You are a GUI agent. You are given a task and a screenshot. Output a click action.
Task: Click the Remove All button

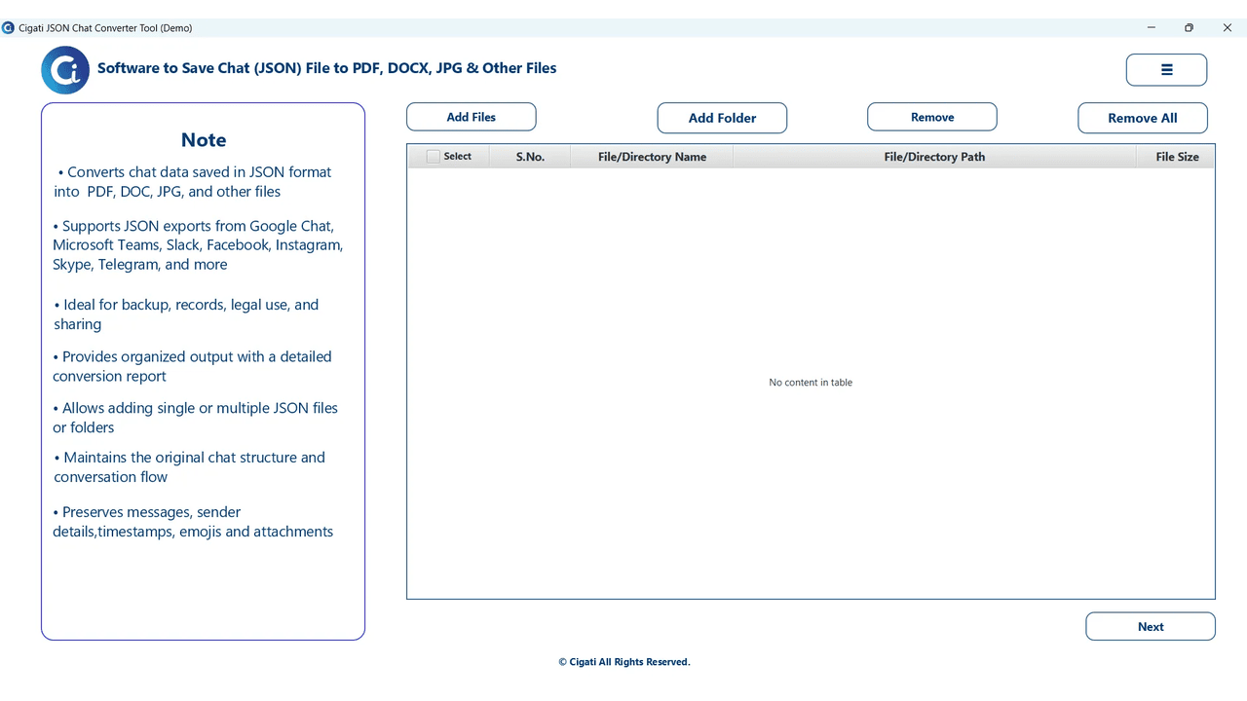1143,118
